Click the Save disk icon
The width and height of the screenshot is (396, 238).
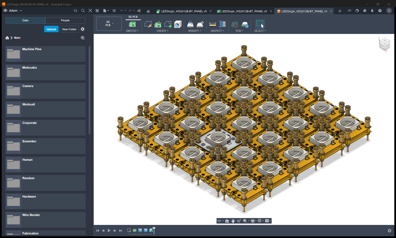point(114,11)
